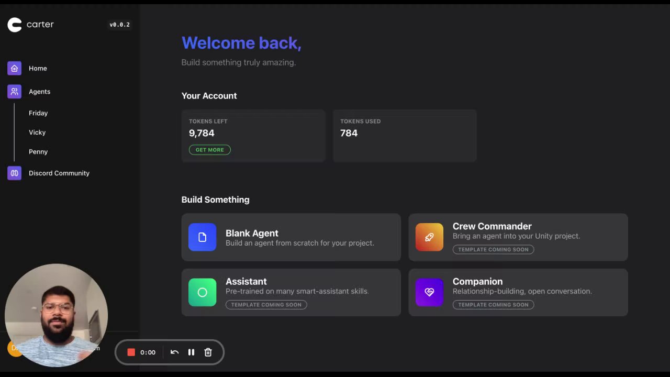
Task: Click the Assistant green circle icon
Action: tap(202, 292)
